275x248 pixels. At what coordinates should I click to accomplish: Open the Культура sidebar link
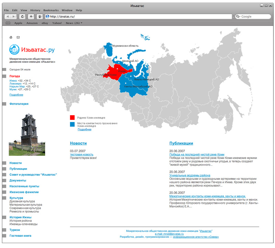pos(16,198)
